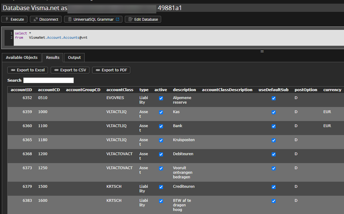This screenshot has width=344, height=214.
Task: Select accountID cell 6383
Action: coord(27,200)
